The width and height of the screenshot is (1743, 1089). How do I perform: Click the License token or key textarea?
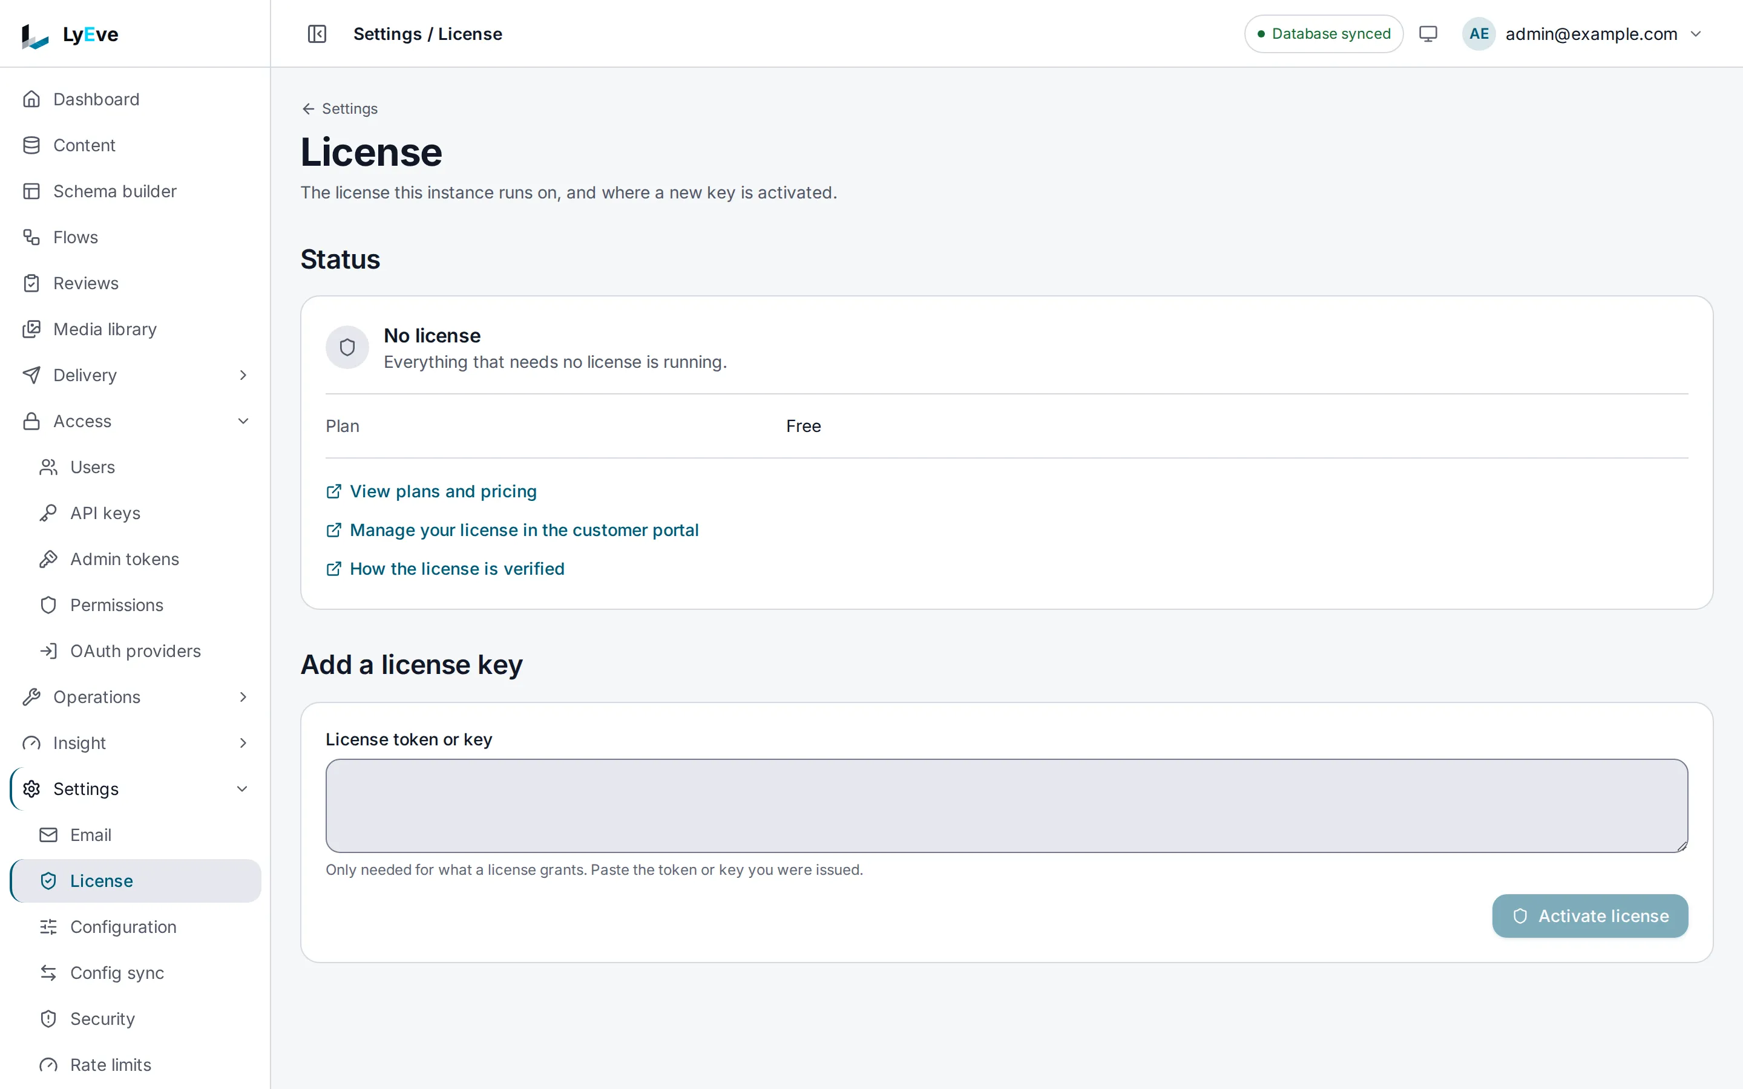tap(1006, 806)
